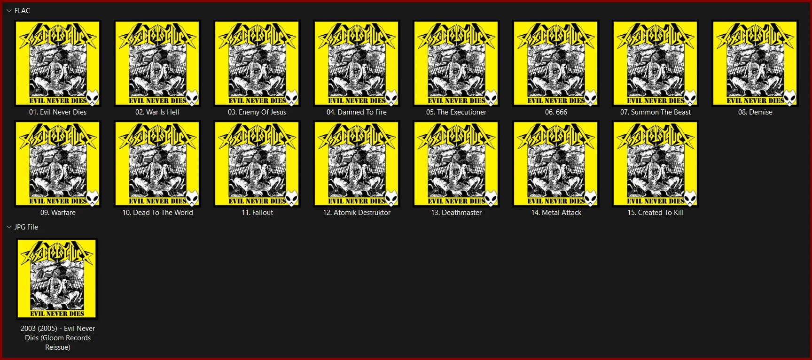The image size is (812, 360).
Task: Select the 15. Created To Kill thumbnail
Action: coord(656,164)
